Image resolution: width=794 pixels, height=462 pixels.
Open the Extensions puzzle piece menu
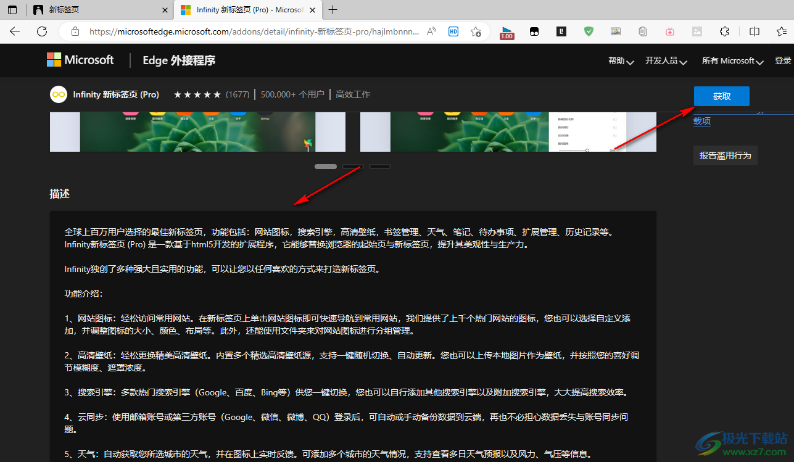(x=725, y=31)
